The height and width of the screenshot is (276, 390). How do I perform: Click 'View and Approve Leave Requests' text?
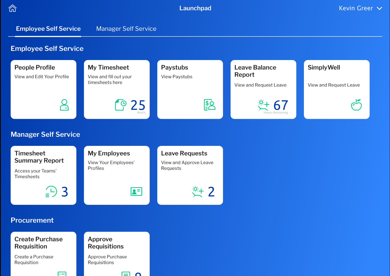click(187, 165)
